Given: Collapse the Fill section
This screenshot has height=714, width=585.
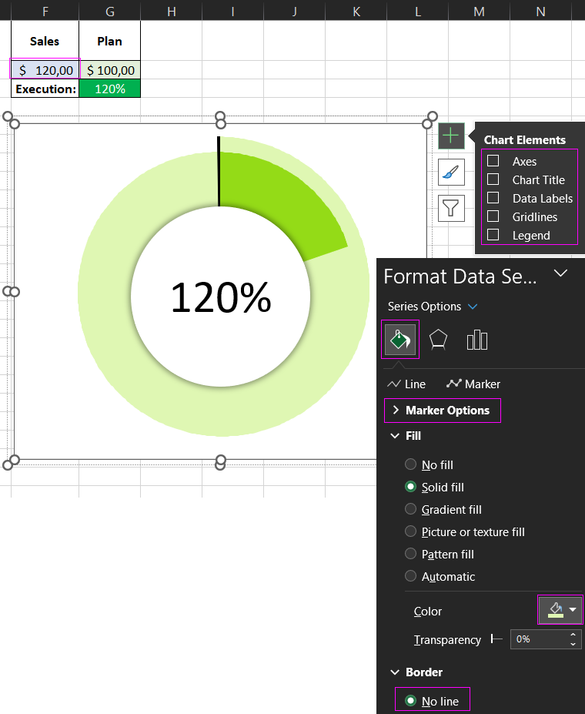Looking at the screenshot, I should (396, 436).
